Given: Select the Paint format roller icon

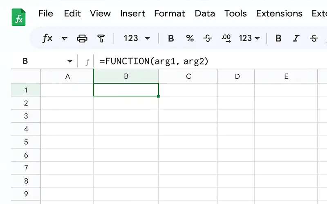Looking at the screenshot, I should pos(101,38).
